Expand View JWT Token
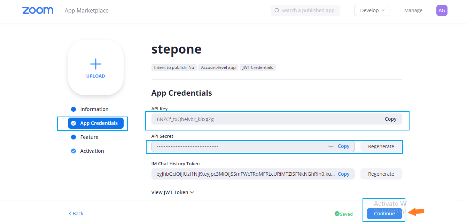This screenshot has height=223, width=467. (x=173, y=192)
